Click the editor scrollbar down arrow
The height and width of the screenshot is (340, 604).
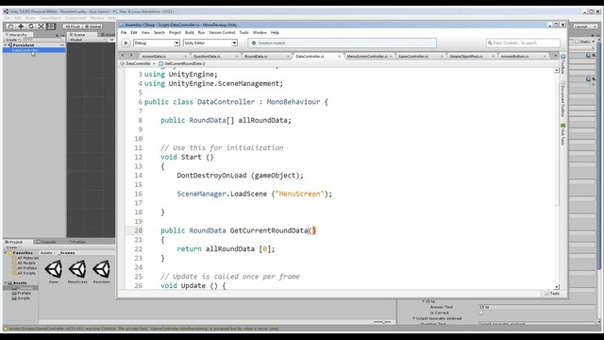(557, 287)
